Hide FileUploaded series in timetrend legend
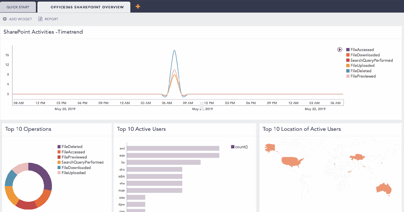 pos(362,66)
